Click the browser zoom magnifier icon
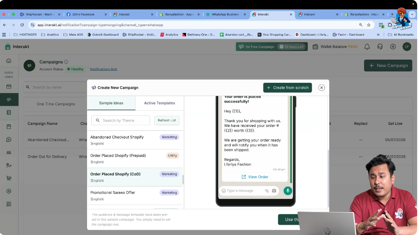The width and height of the screenshot is (418, 235). tap(361, 25)
